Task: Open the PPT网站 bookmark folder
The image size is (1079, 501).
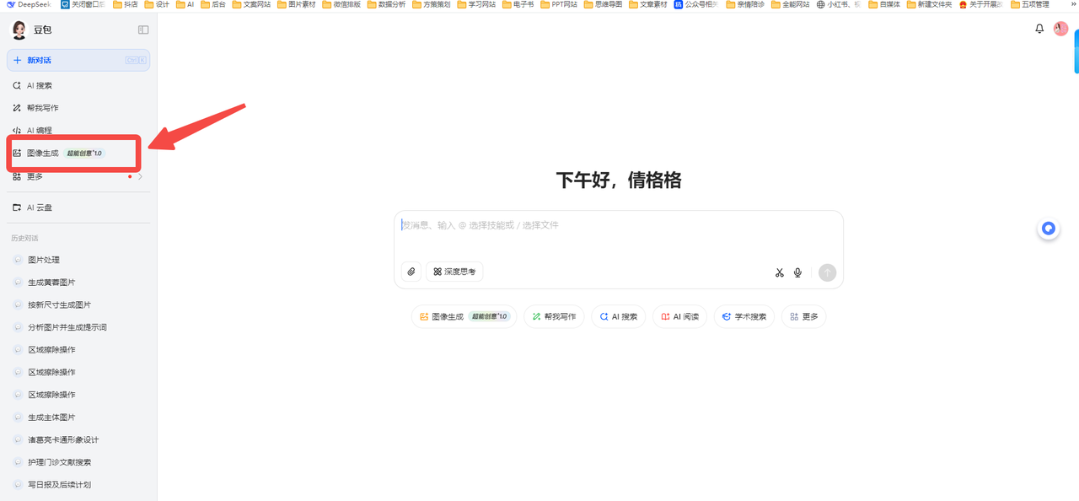Action: click(559, 4)
